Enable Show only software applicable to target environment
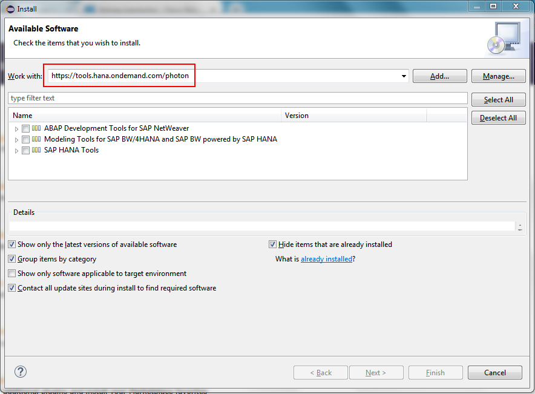535x394 pixels. 12,274
